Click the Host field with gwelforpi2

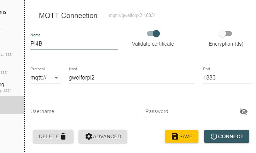(132, 78)
